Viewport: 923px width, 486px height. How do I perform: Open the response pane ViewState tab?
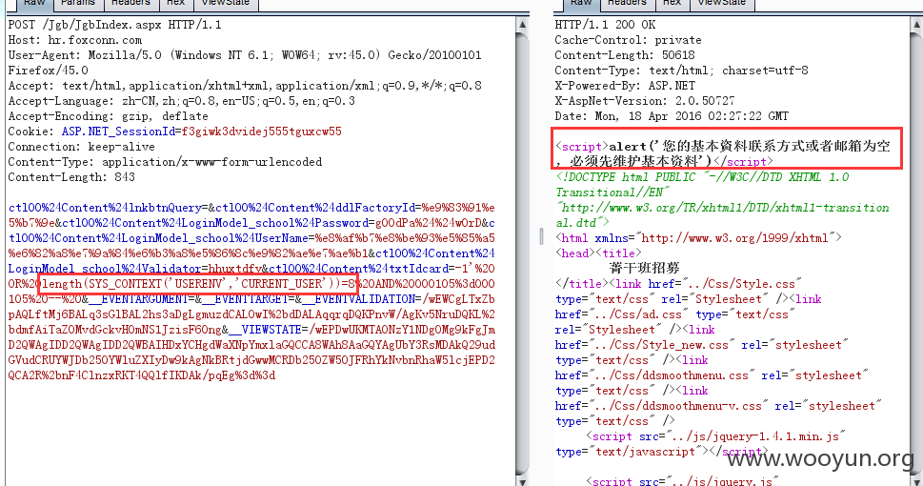722,4
